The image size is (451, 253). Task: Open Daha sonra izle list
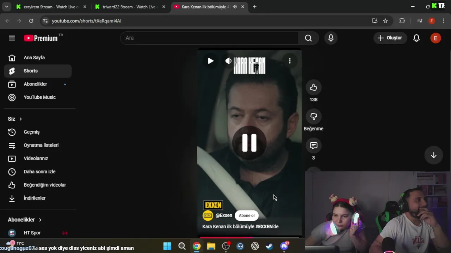point(38,172)
